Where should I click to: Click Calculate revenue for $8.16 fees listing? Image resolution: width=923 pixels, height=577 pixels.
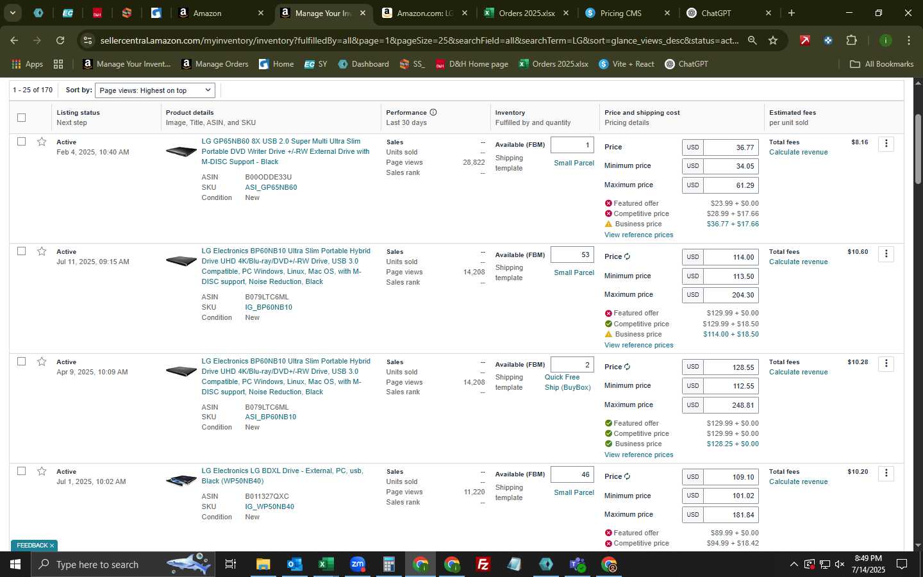tap(798, 152)
